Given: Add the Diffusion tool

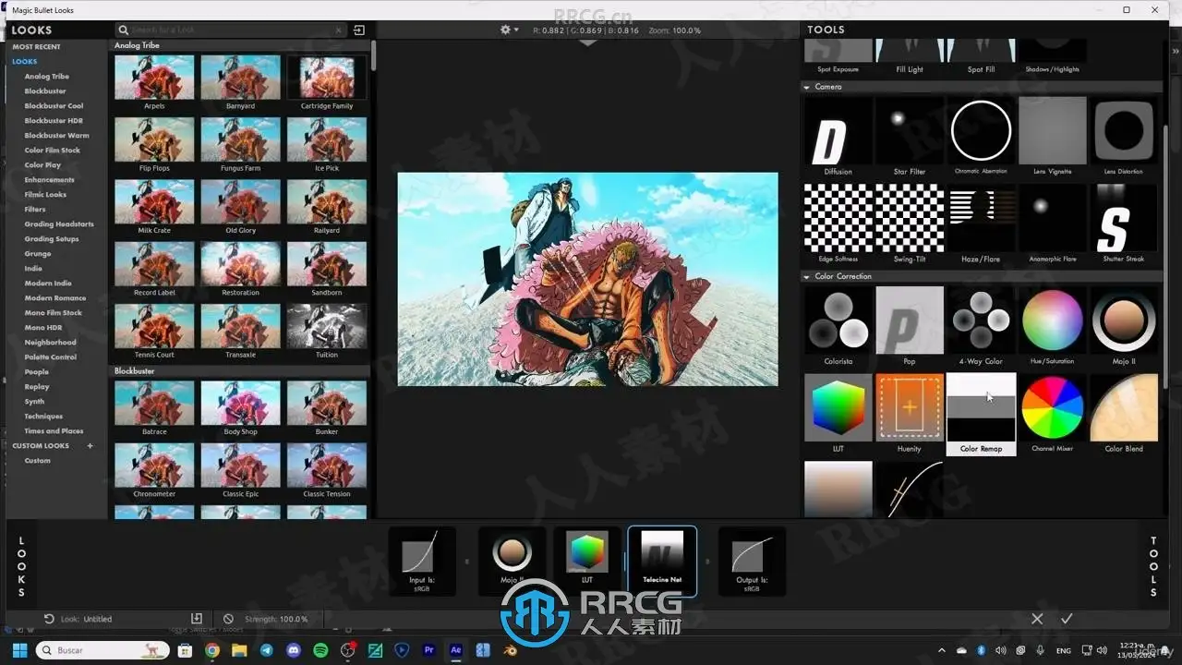Looking at the screenshot, I should 838,138.
